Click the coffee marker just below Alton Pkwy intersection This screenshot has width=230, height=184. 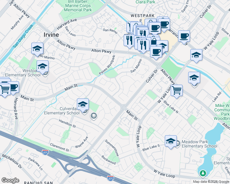156,52
